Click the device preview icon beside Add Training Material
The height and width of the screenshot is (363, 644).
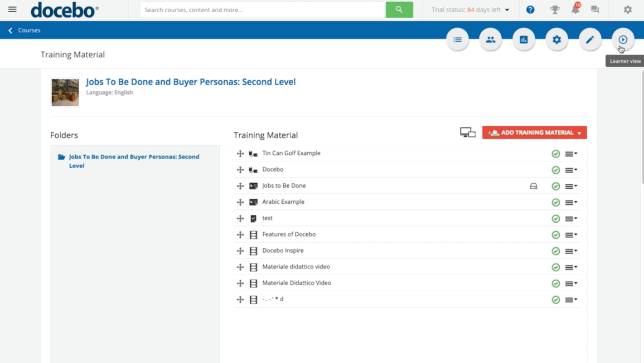(x=467, y=133)
